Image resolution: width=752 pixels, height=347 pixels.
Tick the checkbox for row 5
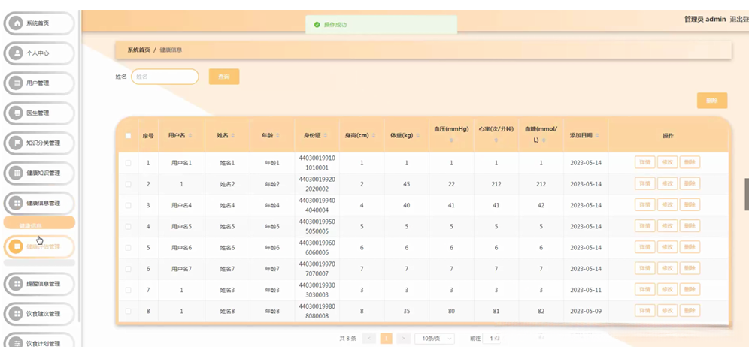pos(128,247)
